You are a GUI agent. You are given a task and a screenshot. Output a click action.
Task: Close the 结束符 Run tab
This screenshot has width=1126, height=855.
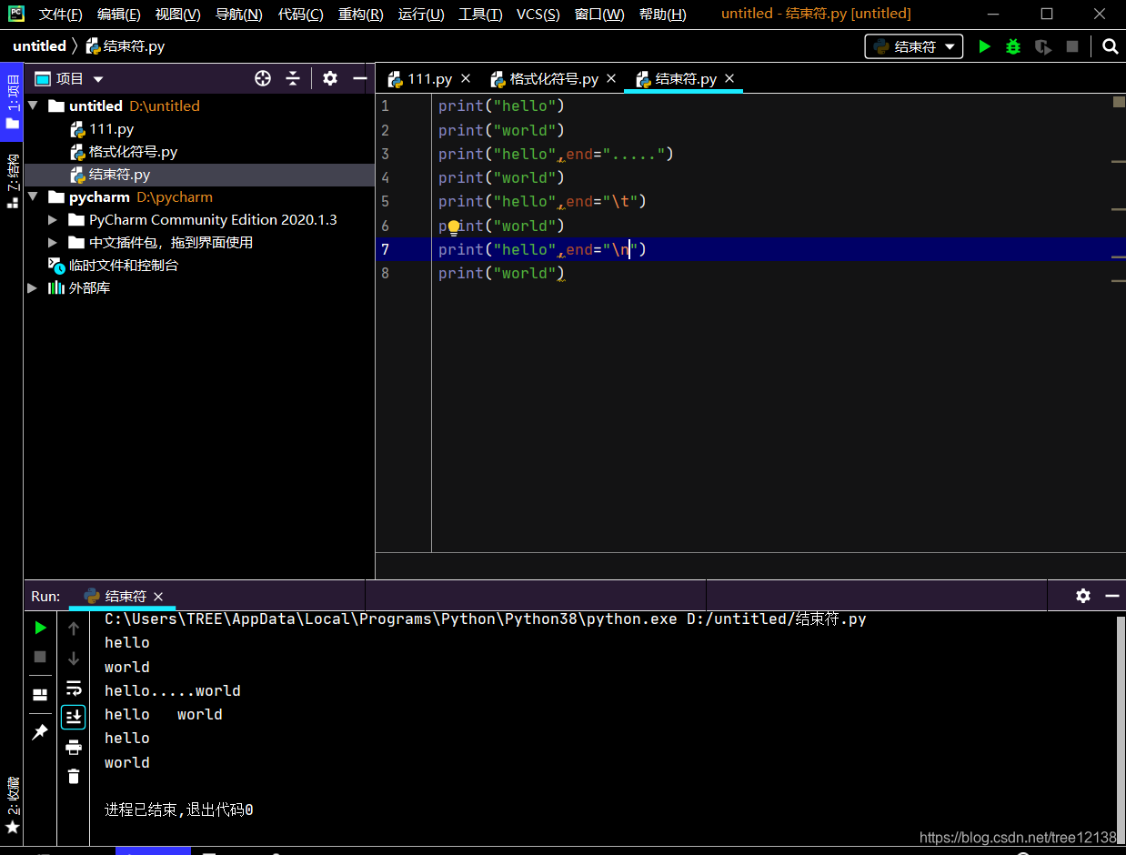coord(158,597)
